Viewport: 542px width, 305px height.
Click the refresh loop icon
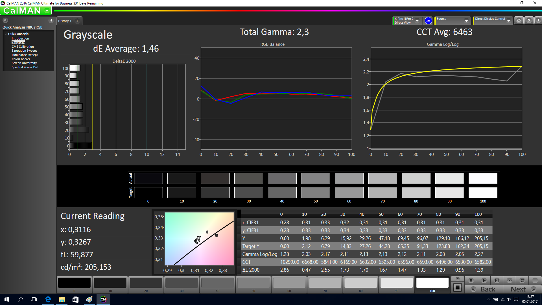click(522, 280)
